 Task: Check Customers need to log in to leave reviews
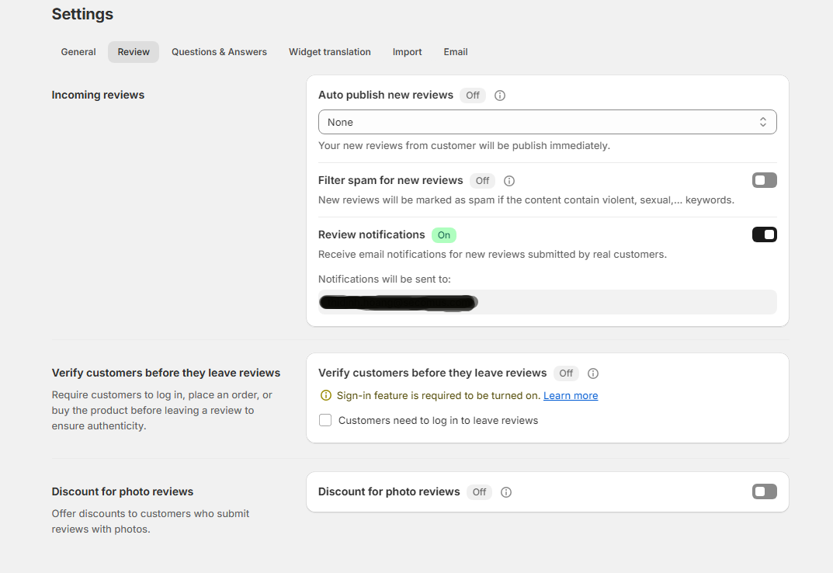[x=325, y=421]
